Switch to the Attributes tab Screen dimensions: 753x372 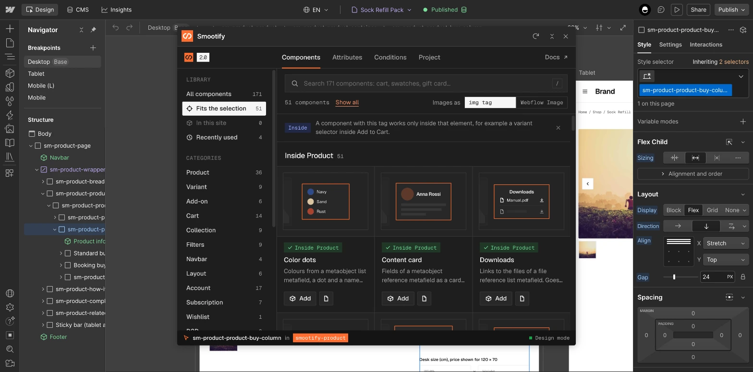click(347, 57)
